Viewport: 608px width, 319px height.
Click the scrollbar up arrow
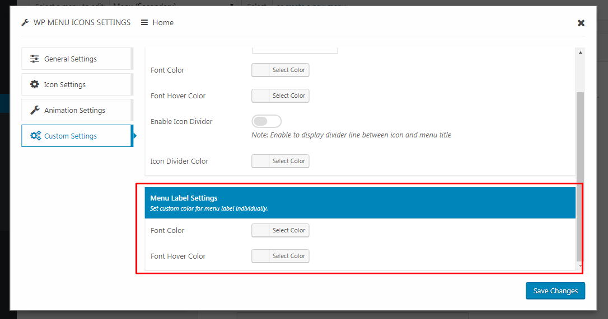(x=580, y=53)
